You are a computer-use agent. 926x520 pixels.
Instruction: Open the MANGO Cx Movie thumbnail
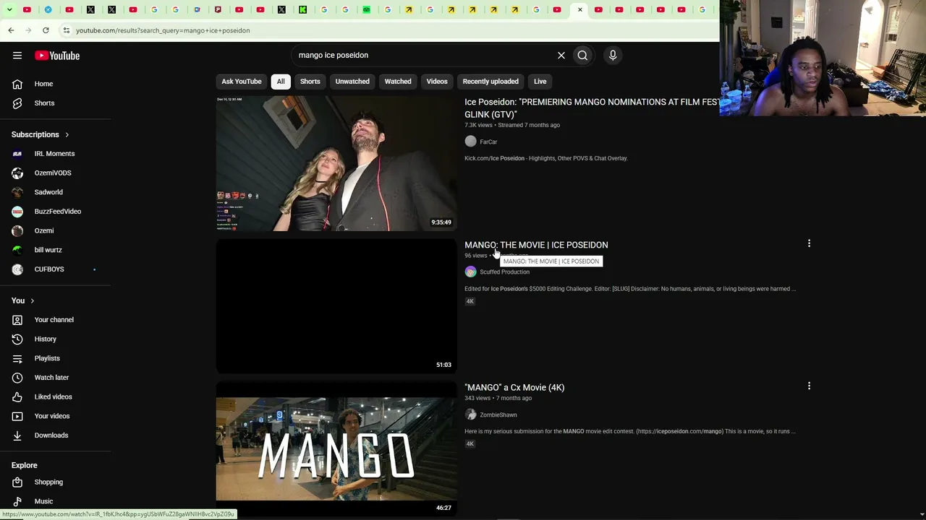click(x=336, y=448)
